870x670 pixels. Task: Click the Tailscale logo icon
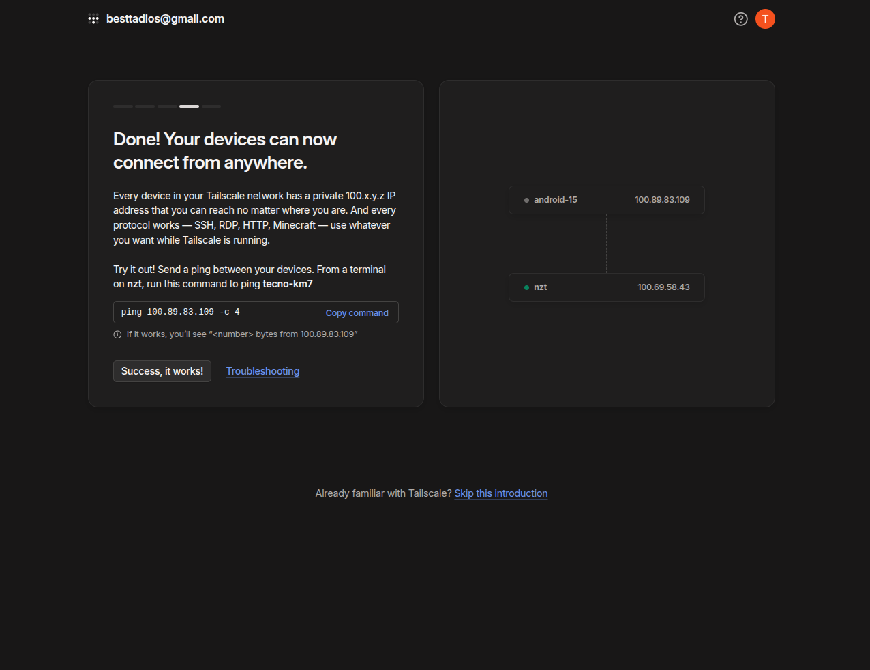pyautogui.click(x=93, y=19)
